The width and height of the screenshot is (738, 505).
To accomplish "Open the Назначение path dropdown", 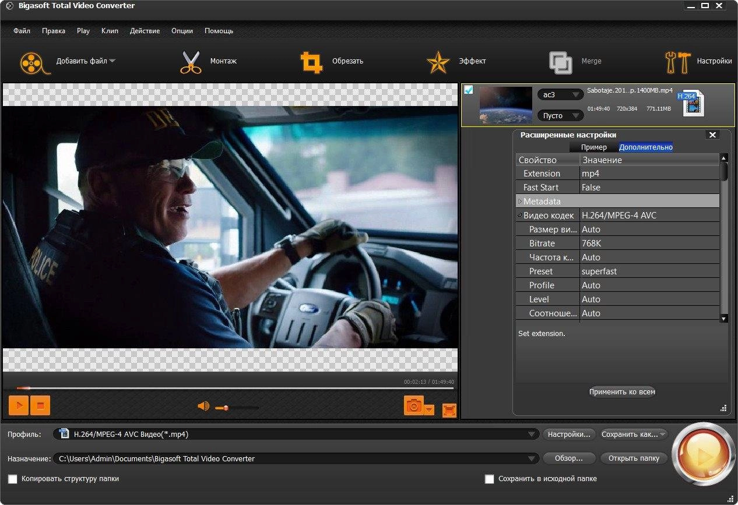I will pyautogui.click(x=532, y=458).
